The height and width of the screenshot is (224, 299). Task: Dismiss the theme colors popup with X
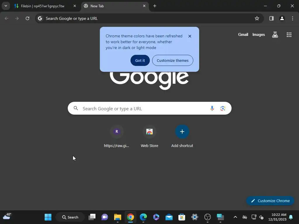[x=190, y=36]
